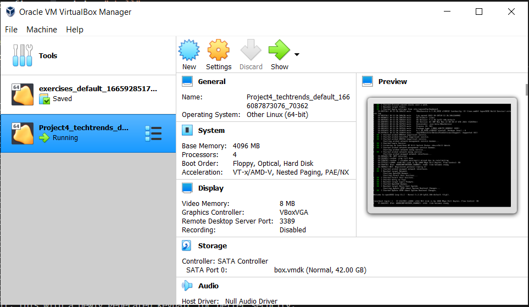Viewport: 529px width, 307px height.
Task: Click the Base Memory value 4096 MB
Action: (x=246, y=146)
